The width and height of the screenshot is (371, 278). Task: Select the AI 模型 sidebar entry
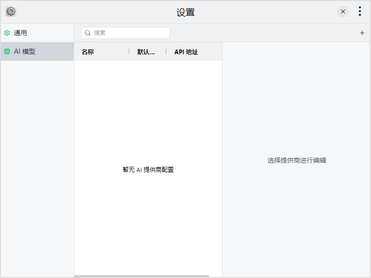[x=25, y=51]
